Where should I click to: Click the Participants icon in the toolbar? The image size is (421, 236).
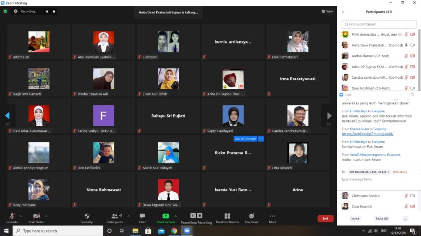[x=114, y=216]
